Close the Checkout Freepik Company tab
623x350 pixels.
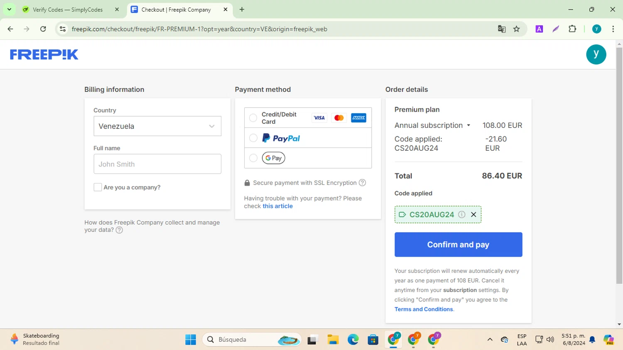click(226, 10)
